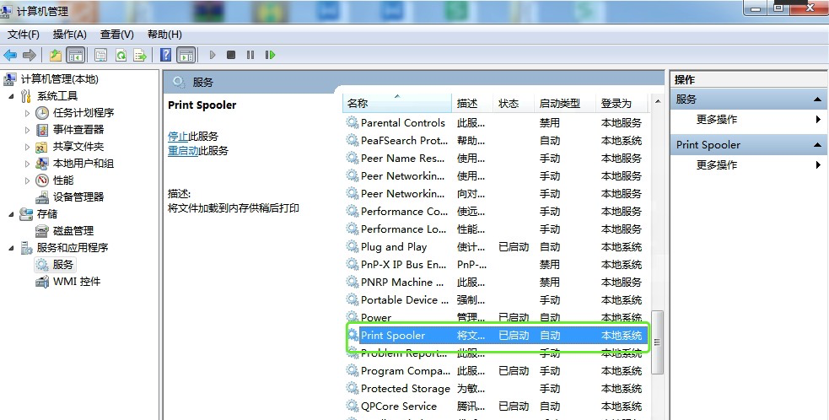The width and height of the screenshot is (829, 420).
Task: Click the 重启动 this service link
Action: point(183,151)
